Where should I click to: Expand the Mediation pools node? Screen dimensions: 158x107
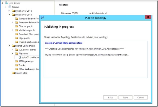[x=12, y=30]
